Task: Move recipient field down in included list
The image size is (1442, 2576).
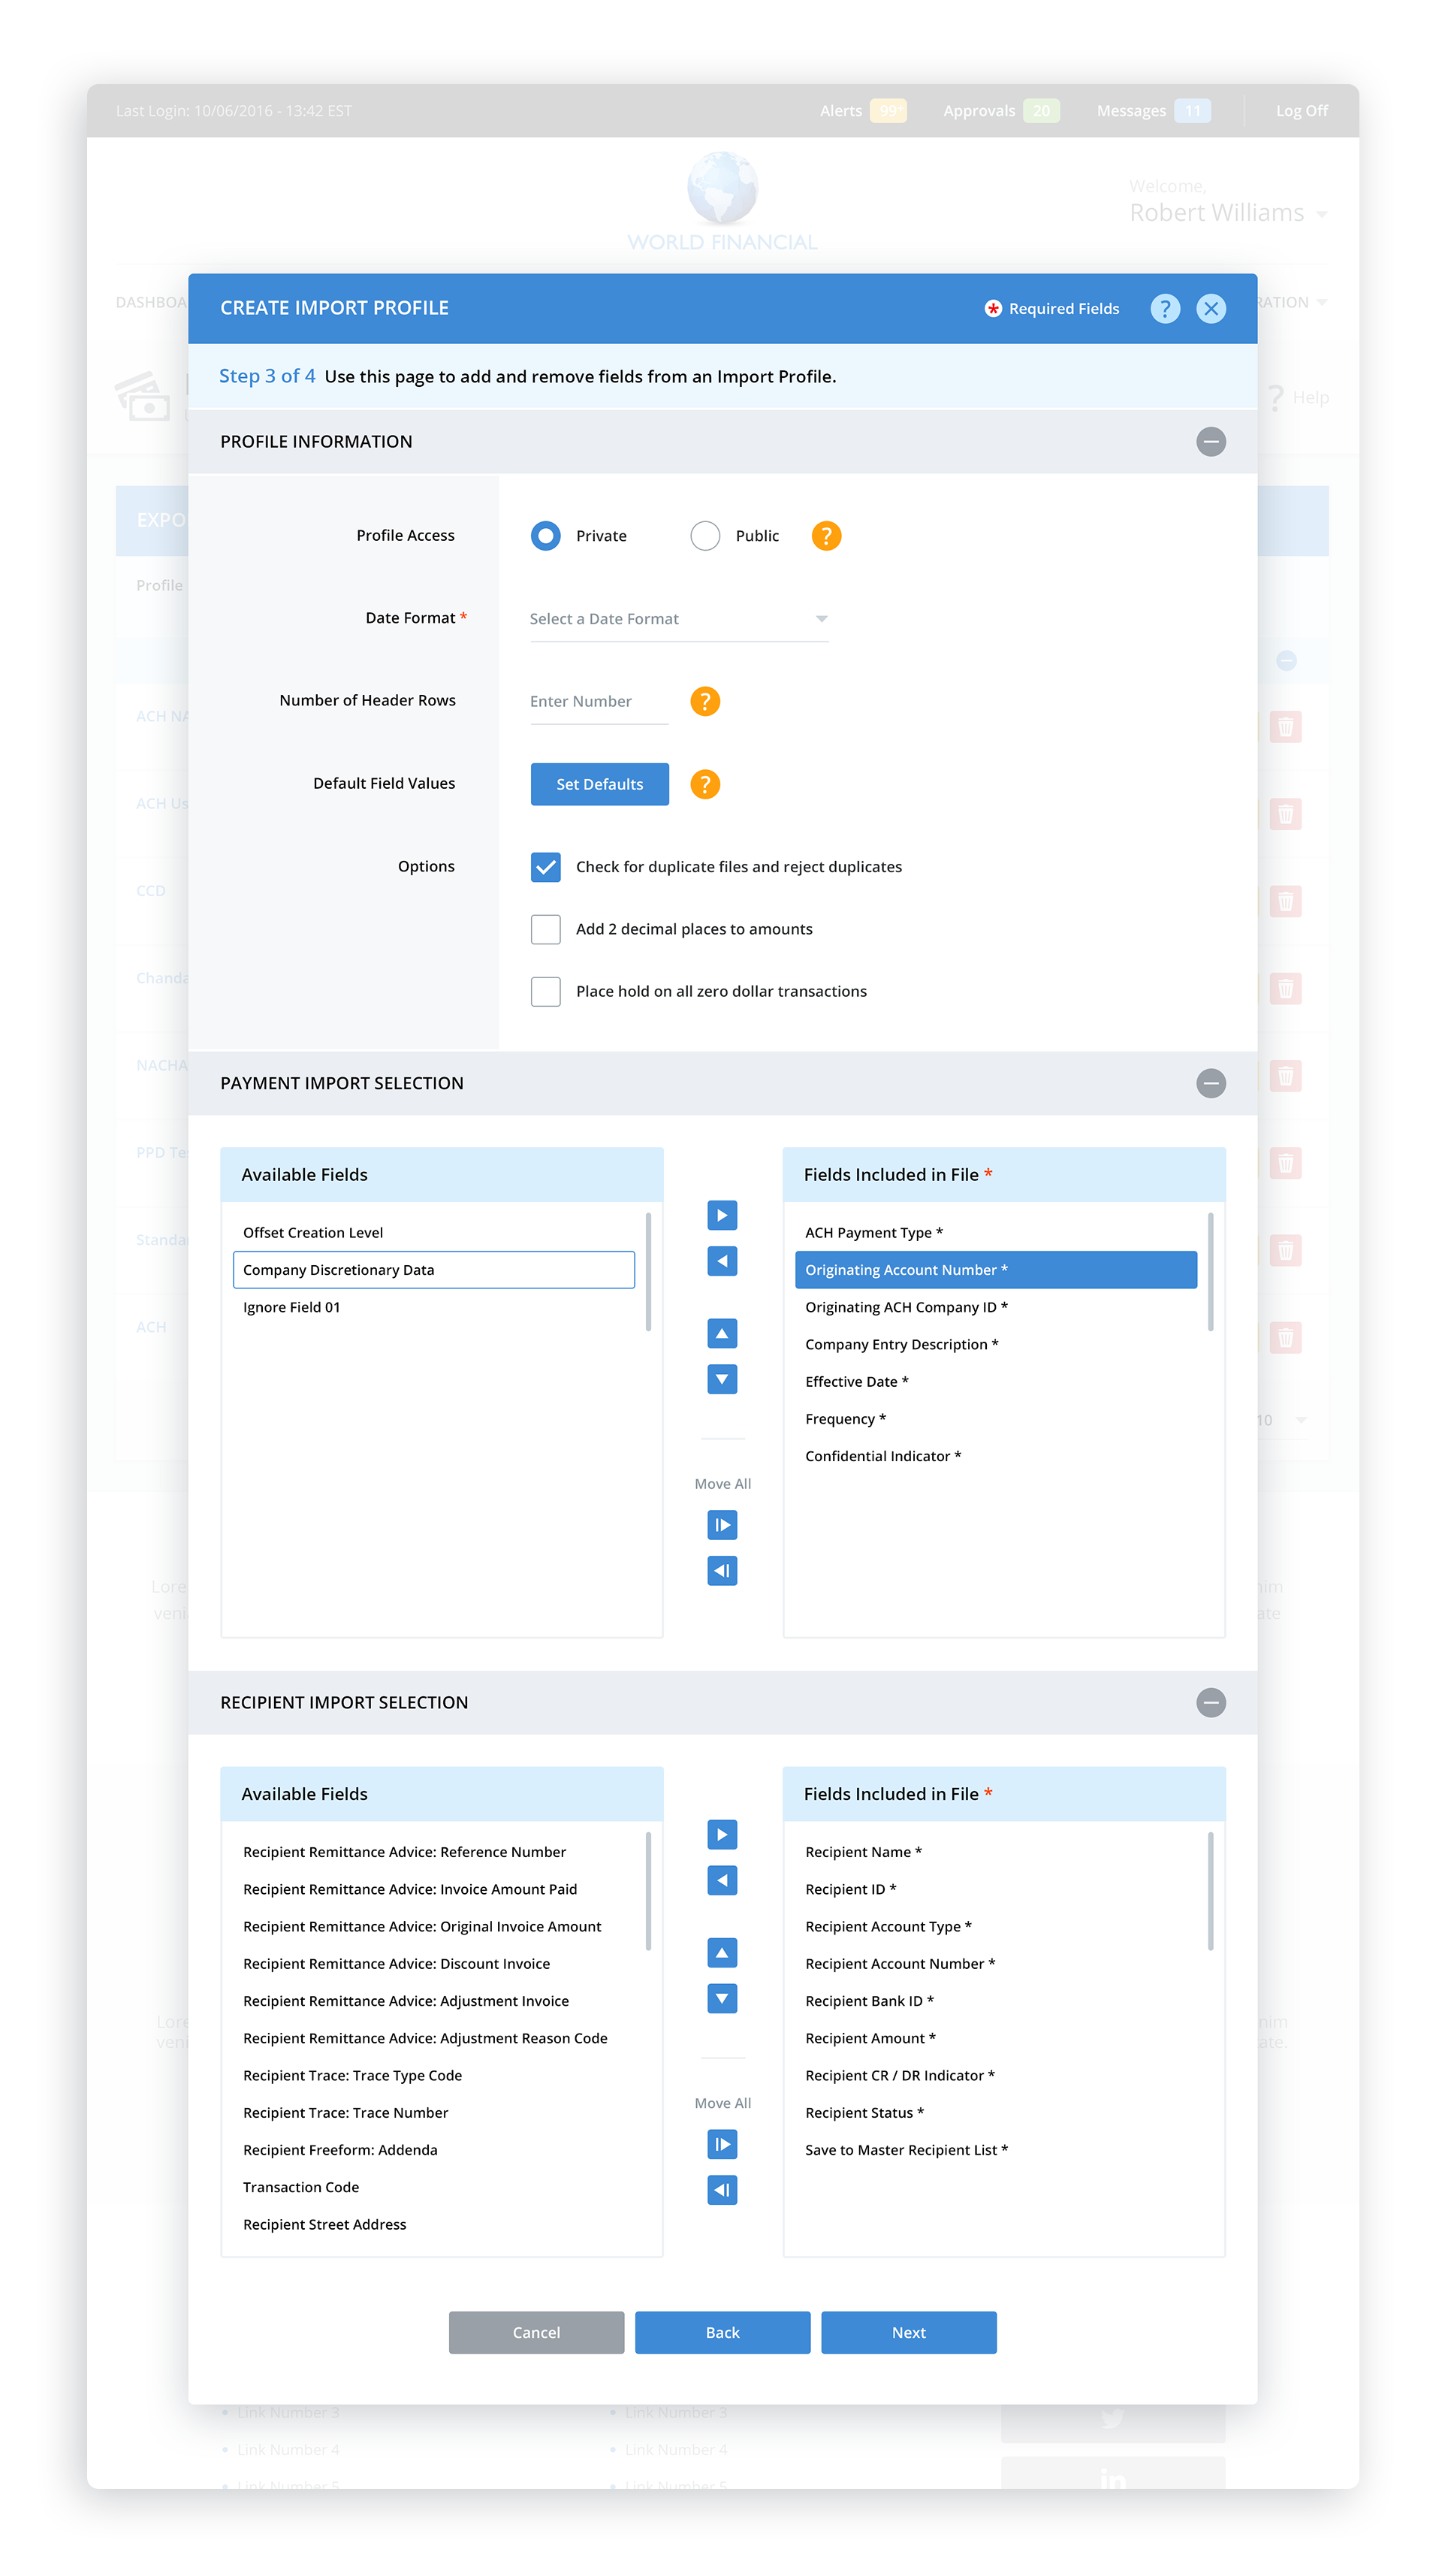Action: tap(721, 1998)
